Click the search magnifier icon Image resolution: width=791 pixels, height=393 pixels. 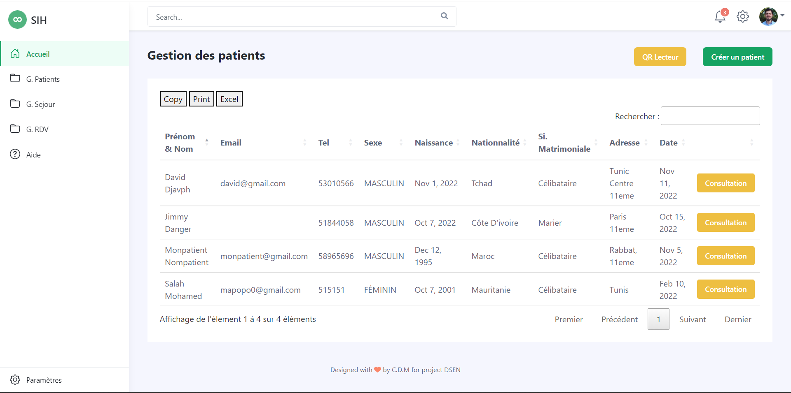(444, 16)
